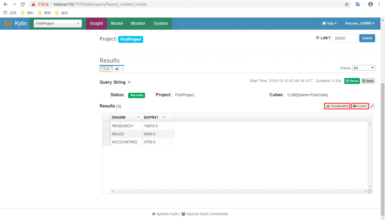Screen dimensions: 385x220
Task: Reload the page with the refresh icon
Action: click(x=23, y=4)
